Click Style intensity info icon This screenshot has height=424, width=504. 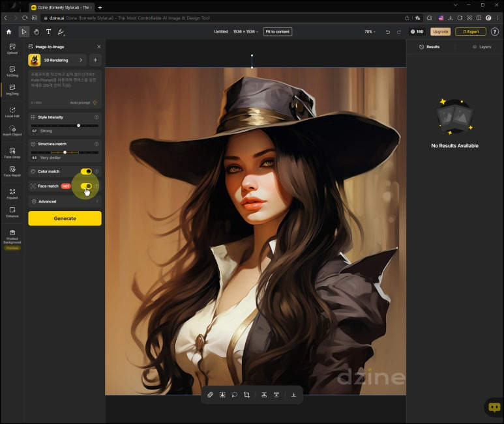pyautogui.click(x=96, y=117)
